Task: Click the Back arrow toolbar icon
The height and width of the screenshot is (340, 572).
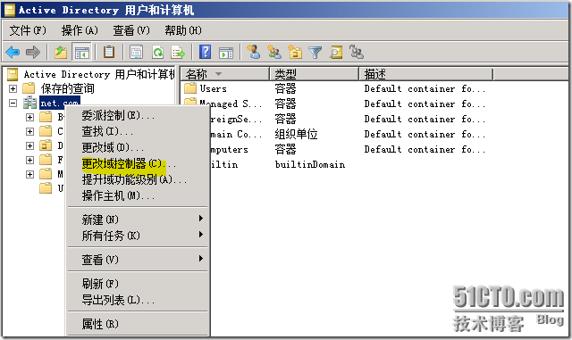Action: [13, 52]
